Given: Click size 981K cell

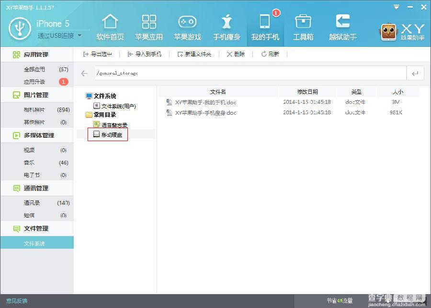Looking at the screenshot, I should click(x=396, y=112).
